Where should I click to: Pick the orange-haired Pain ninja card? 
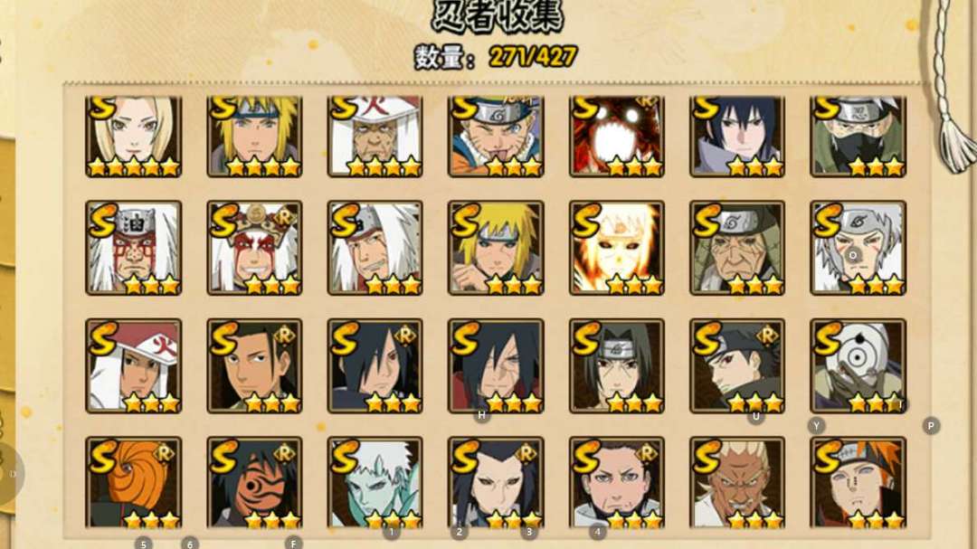point(858,482)
